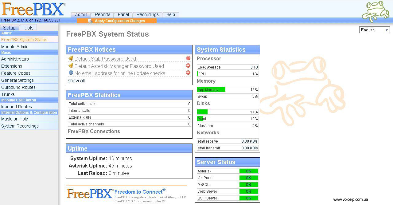
Task: Click the FreePBX logo at top left
Action: pos(33,9)
